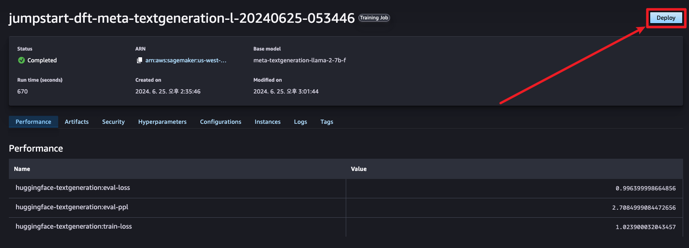Click the Base model field label
Viewport: 689px width, 248px height.
click(x=267, y=49)
